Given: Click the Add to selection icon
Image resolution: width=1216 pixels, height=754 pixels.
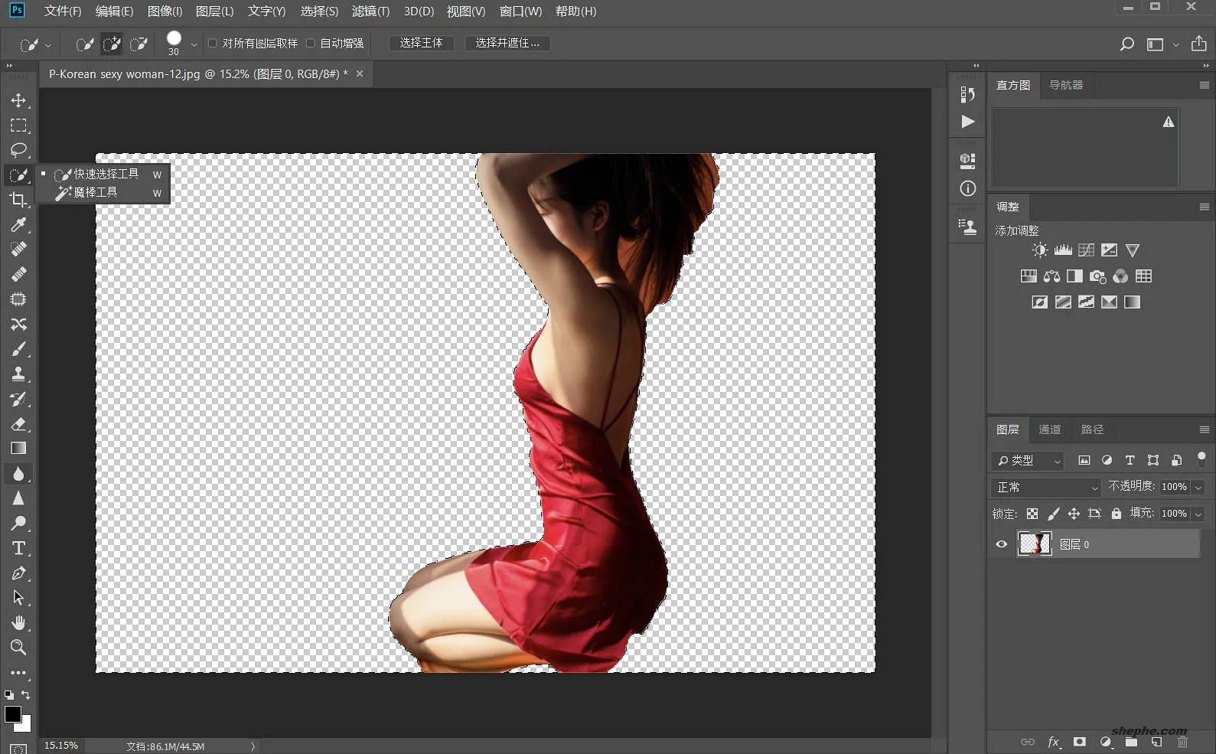Looking at the screenshot, I should [112, 44].
